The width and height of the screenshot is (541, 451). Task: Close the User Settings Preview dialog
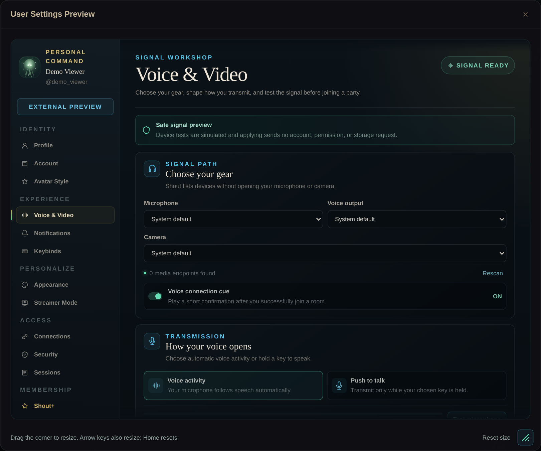526,14
